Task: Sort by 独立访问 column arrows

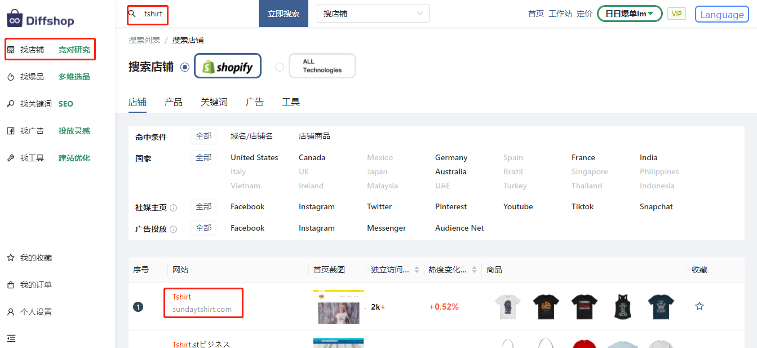Action: tap(417, 270)
